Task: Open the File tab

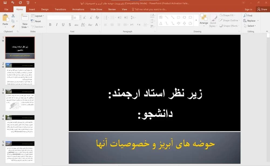Action: point(6,9)
